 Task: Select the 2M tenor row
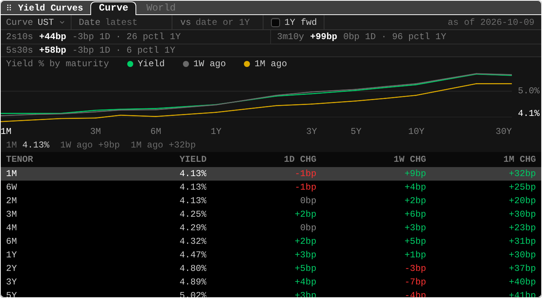click(271, 201)
